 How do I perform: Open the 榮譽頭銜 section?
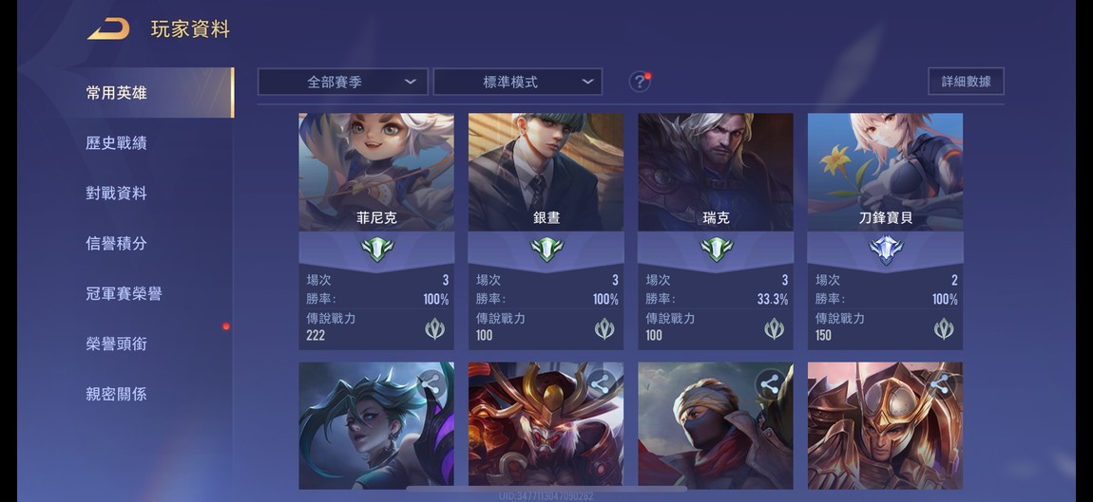point(116,344)
